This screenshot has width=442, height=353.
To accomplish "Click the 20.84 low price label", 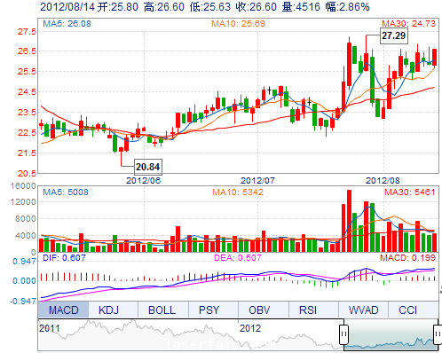I will tap(148, 167).
